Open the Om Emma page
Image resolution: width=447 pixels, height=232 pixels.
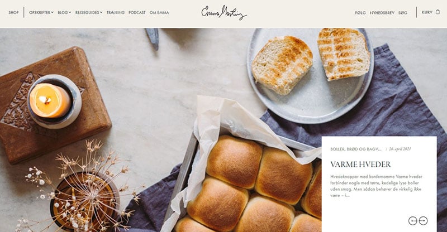tap(159, 12)
